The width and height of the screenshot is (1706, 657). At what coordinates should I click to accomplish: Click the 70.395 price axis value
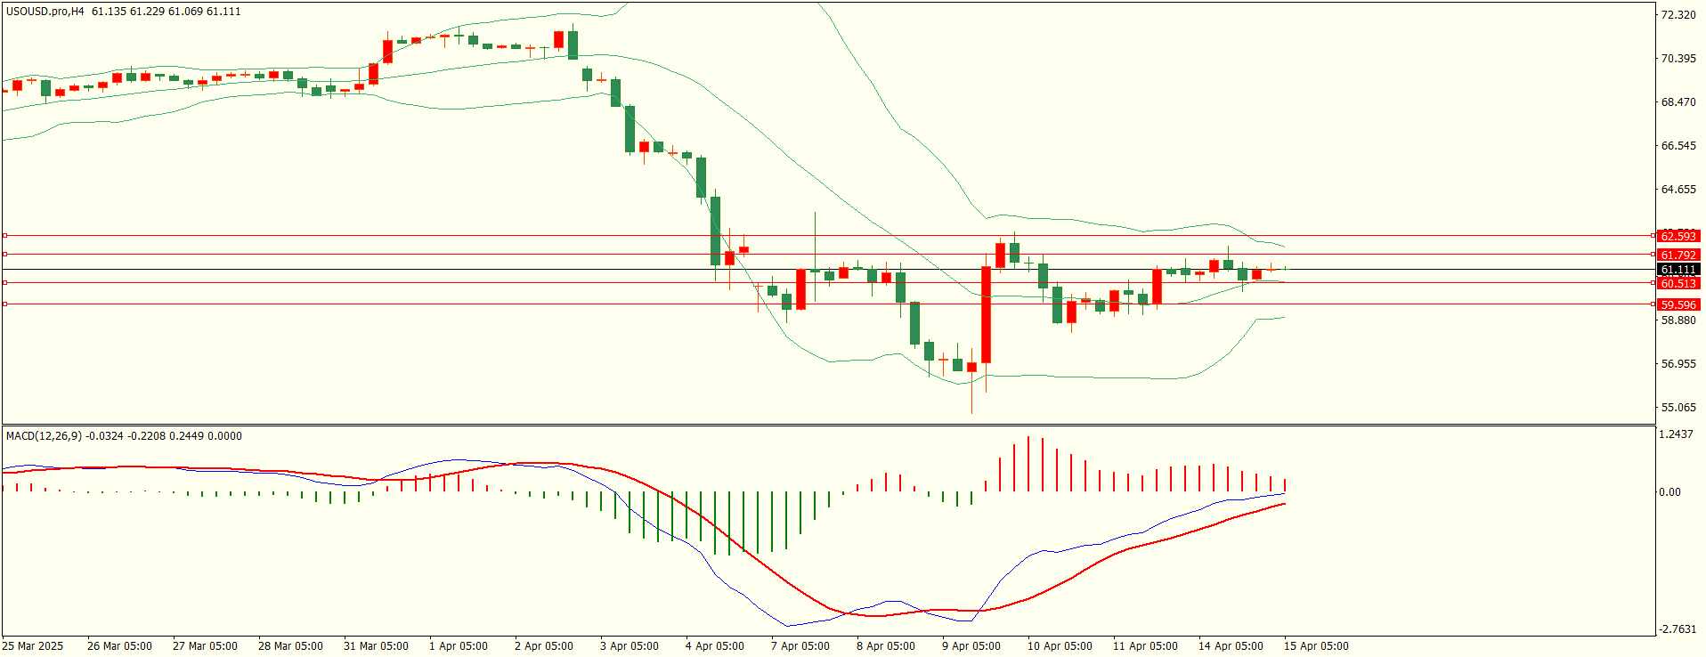point(1678,58)
